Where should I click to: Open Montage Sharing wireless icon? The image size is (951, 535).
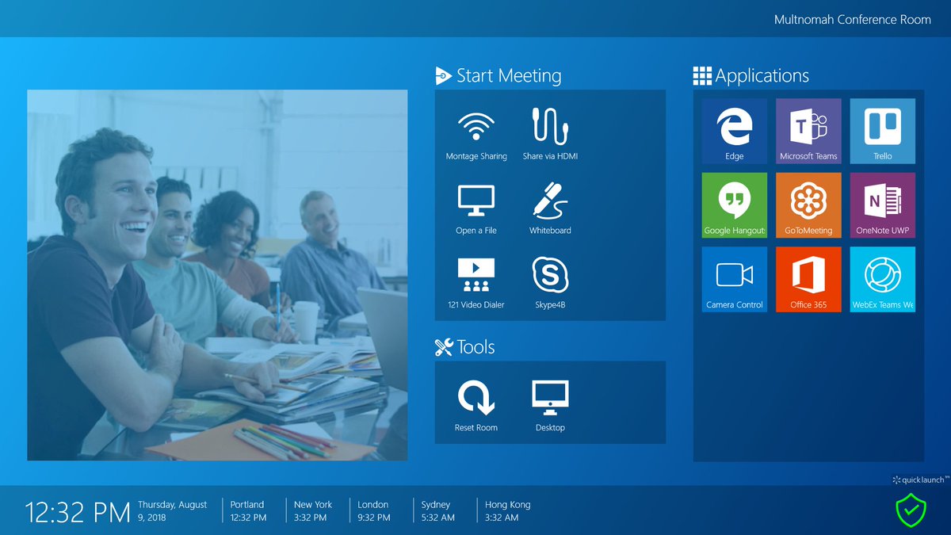tap(476, 127)
